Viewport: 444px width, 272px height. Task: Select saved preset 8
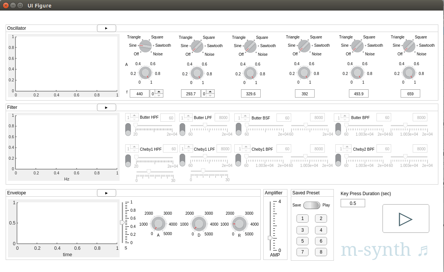tap(321, 252)
